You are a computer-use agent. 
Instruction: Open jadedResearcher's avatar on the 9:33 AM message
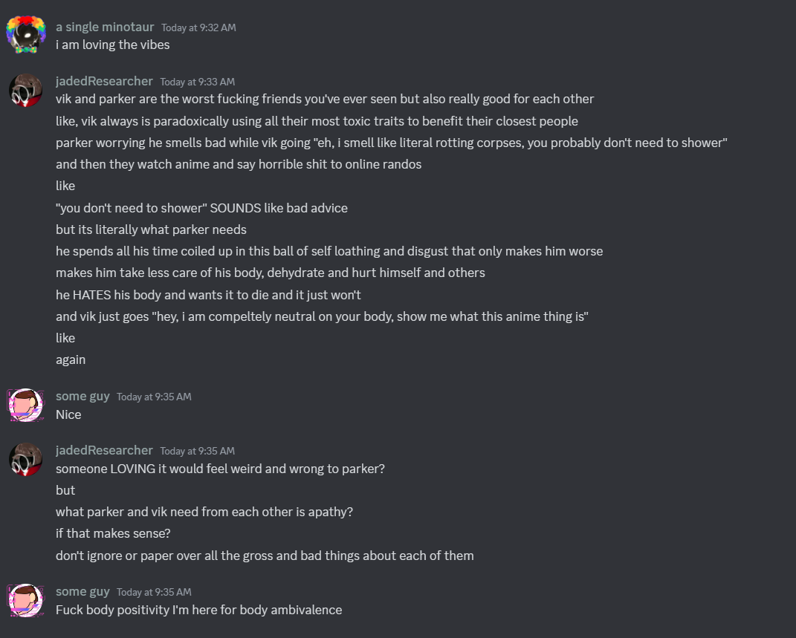click(x=25, y=90)
